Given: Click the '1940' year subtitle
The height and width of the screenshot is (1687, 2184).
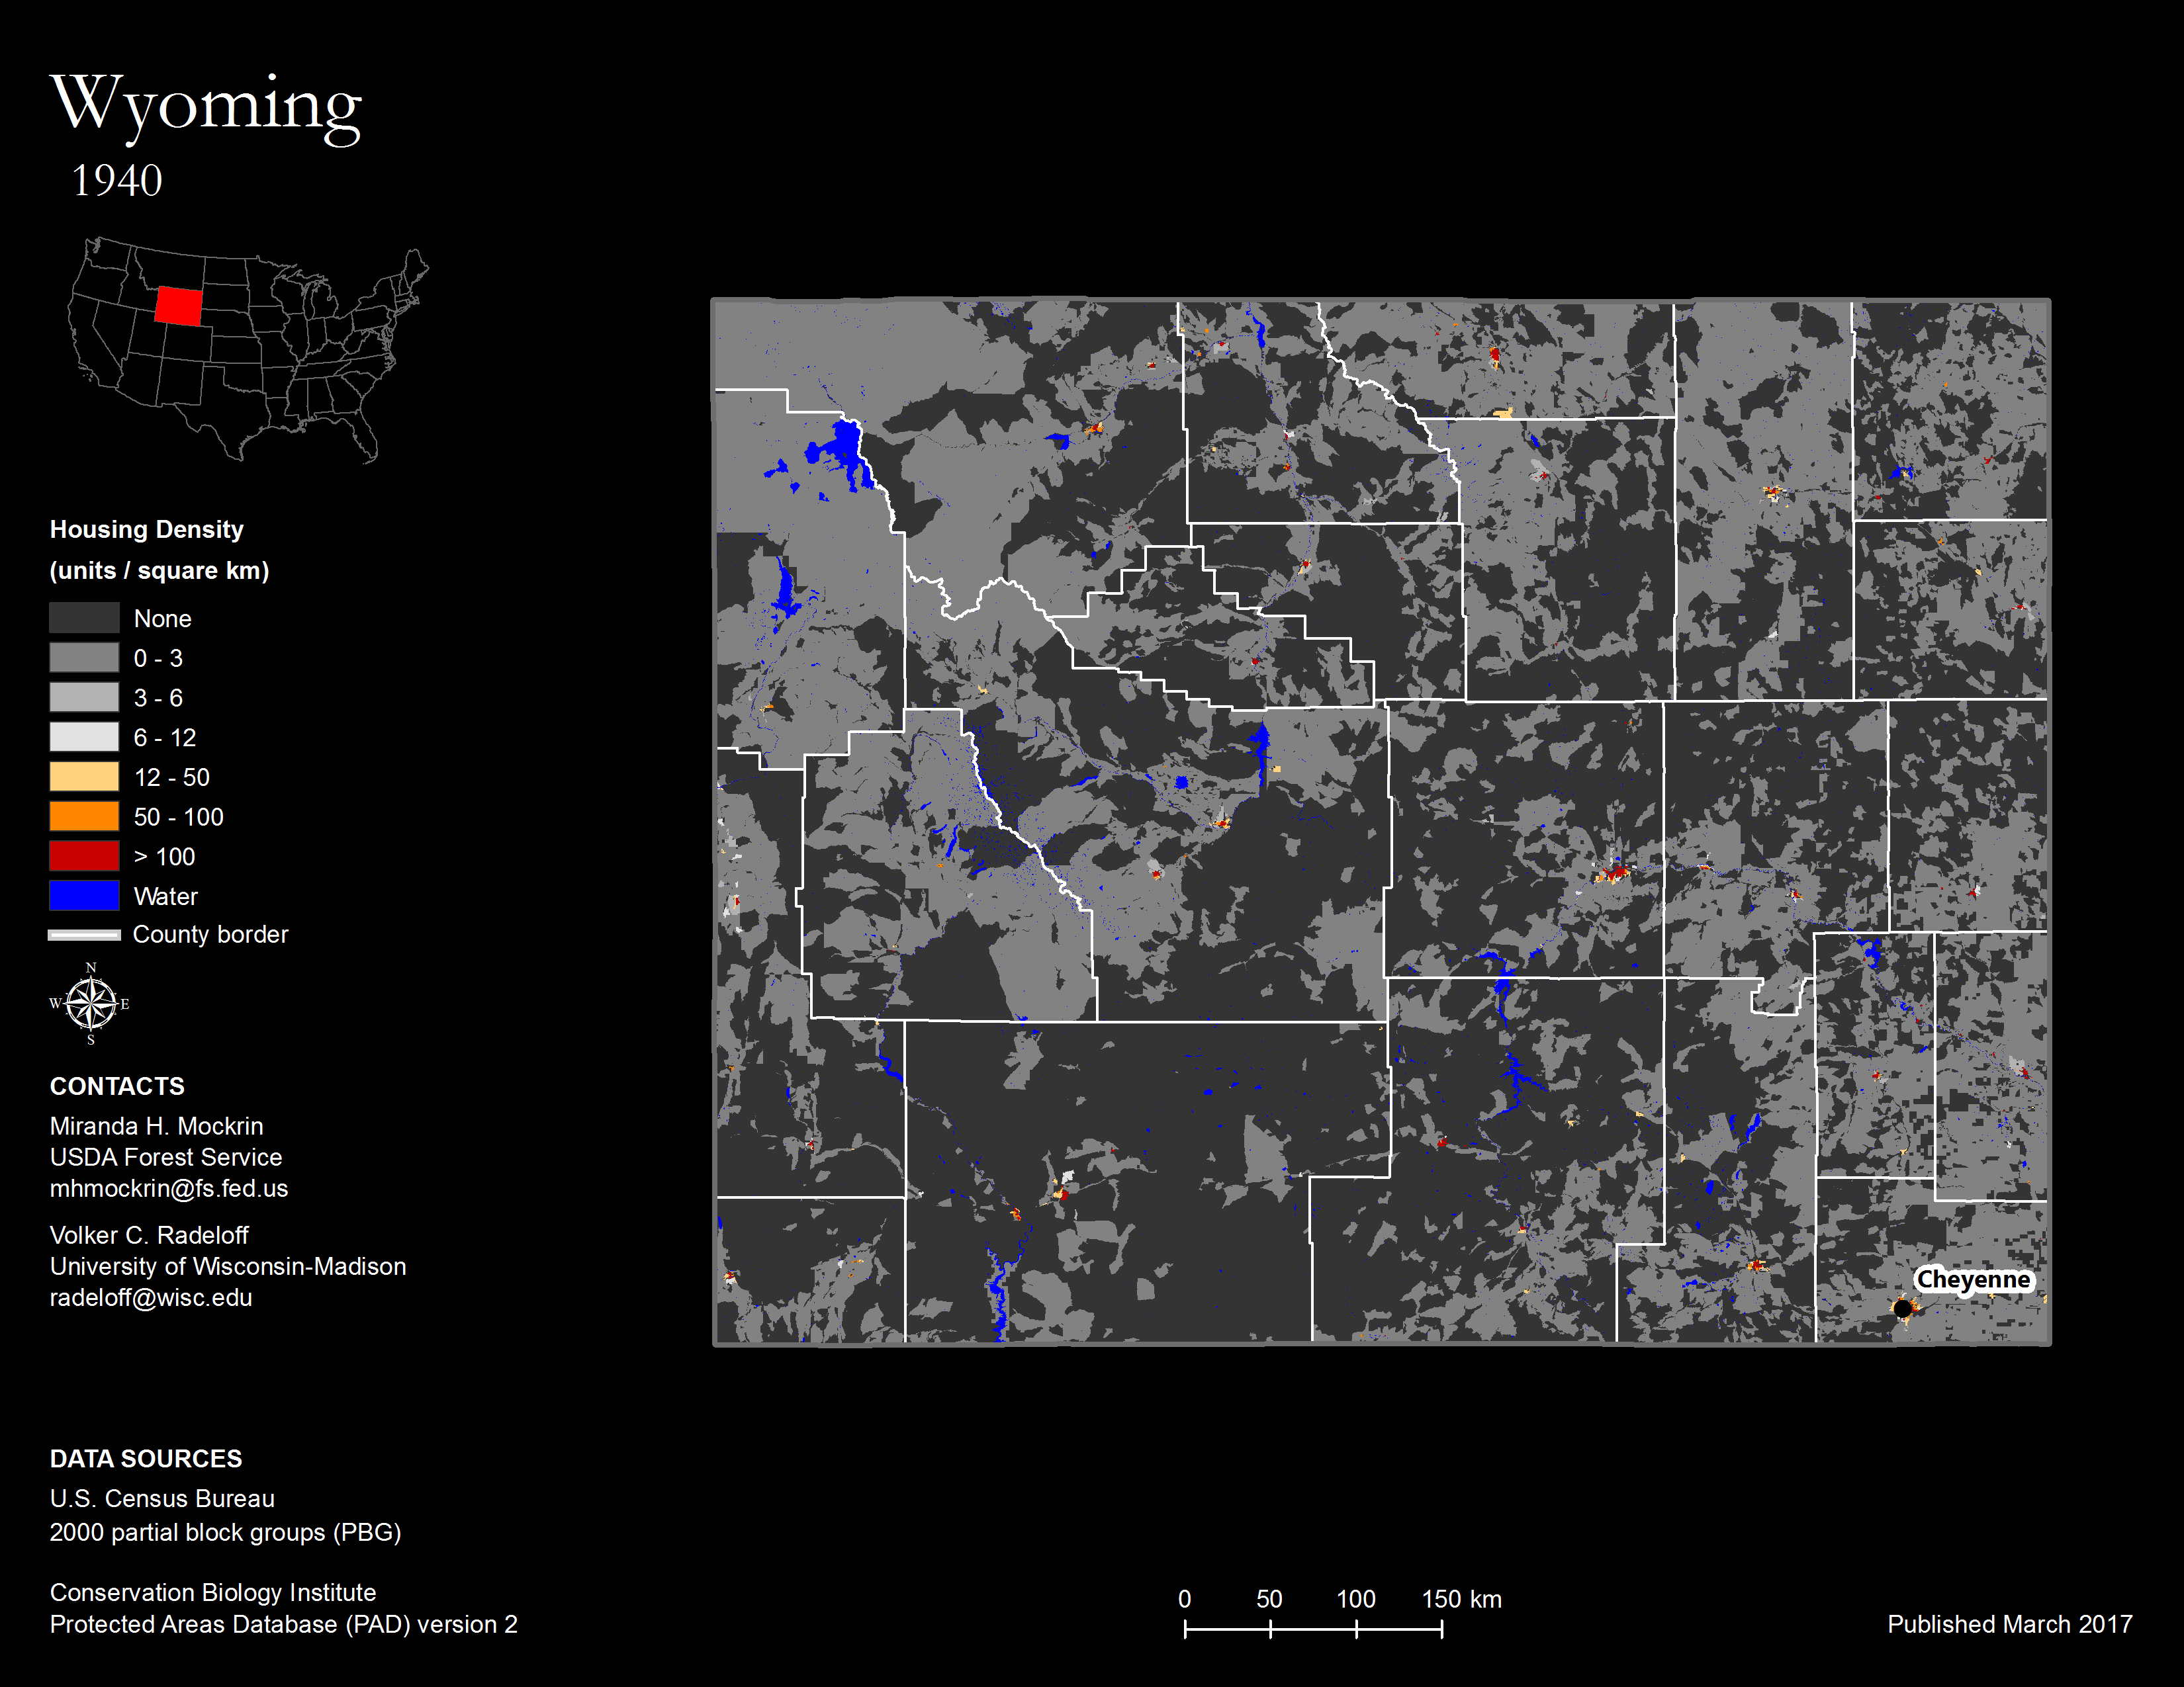Looking at the screenshot, I should pyautogui.click(x=117, y=181).
